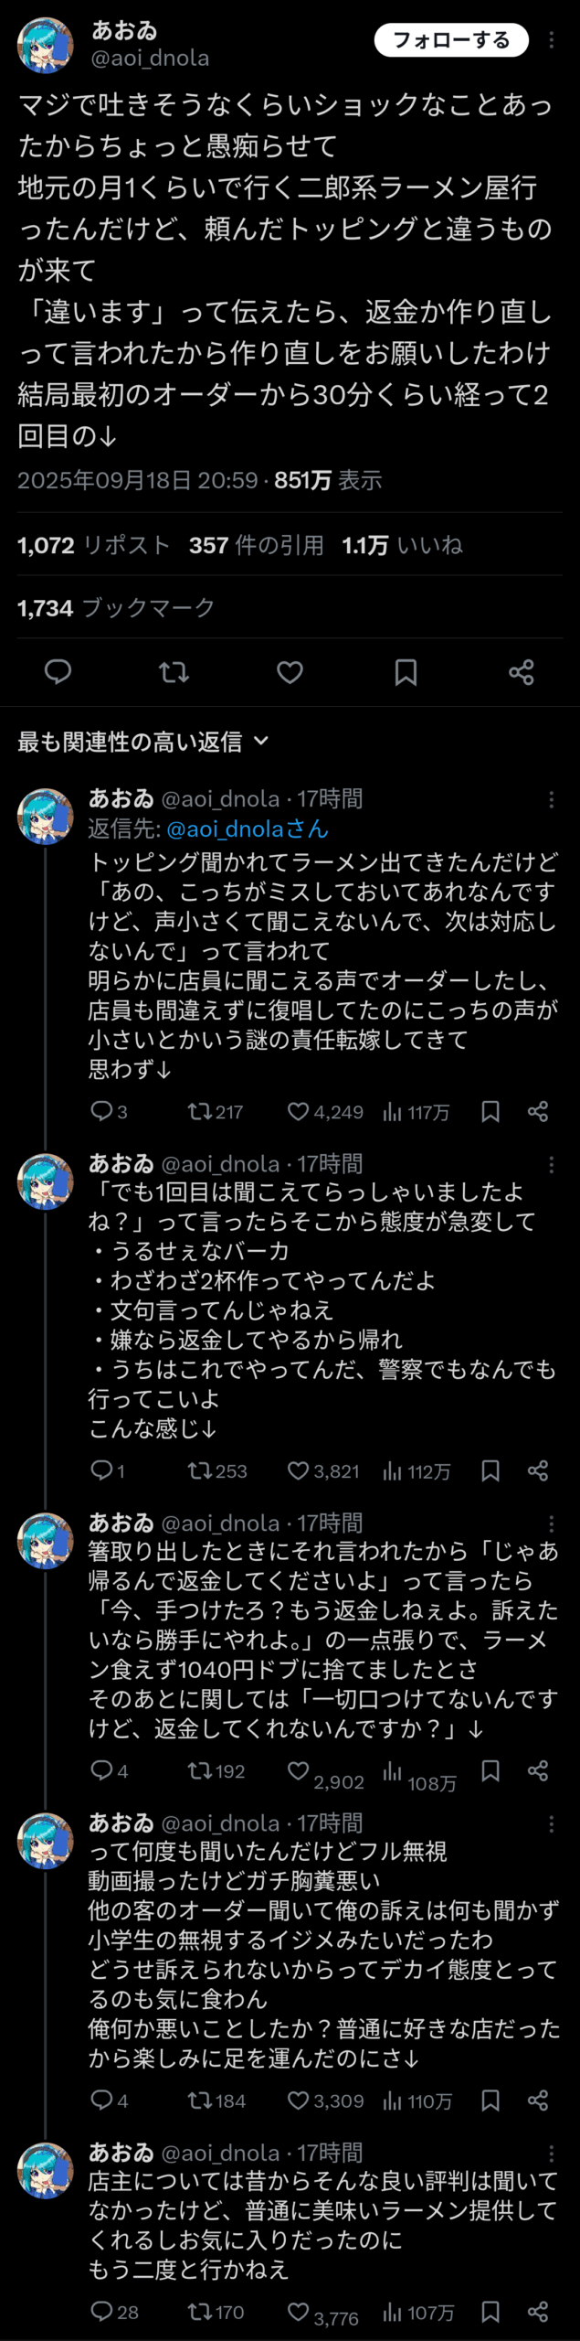Open view analytics showing 117万 on first reply
This screenshot has height=2341, width=580.
click(x=416, y=1111)
